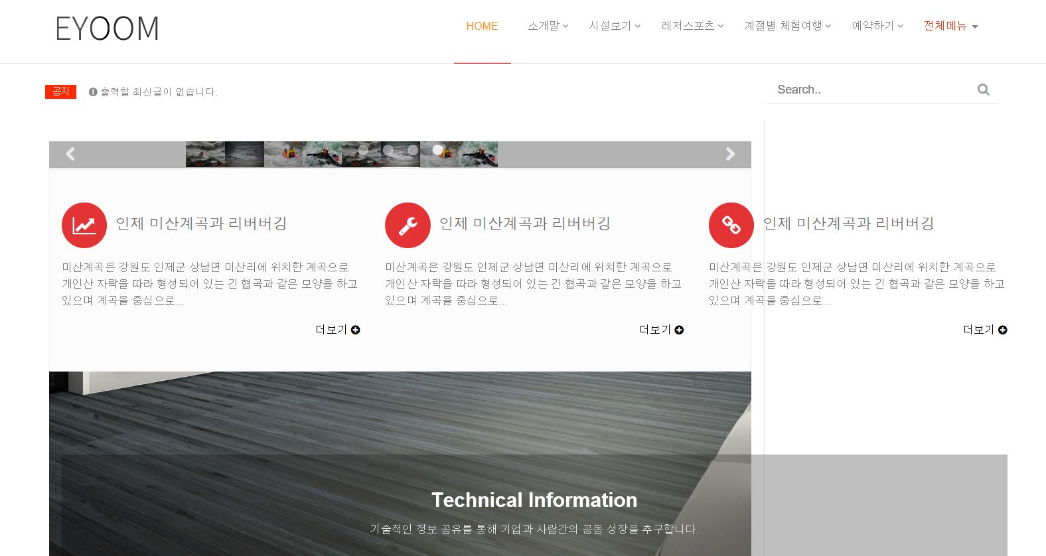This screenshot has height=556, width=1046.
Task: Click the Technical Information heading
Action: coord(534,500)
